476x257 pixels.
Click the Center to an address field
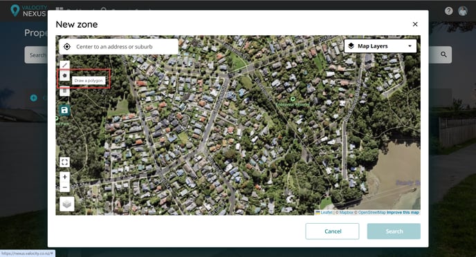tap(119, 47)
